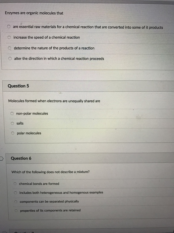The height and width of the screenshot is (233, 174).
Task: Click 'Which of the following does not describe' prompt
Action: click(x=50, y=172)
